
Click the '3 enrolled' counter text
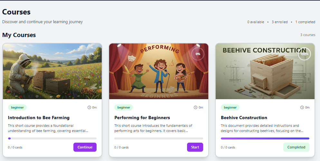coord(280,22)
